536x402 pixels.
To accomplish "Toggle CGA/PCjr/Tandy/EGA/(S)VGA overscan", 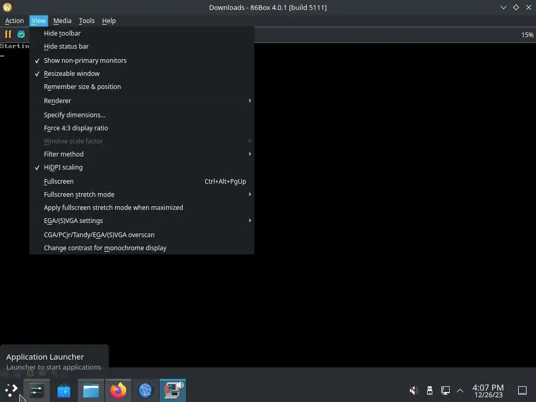I will pyautogui.click(x=141, y=235).
